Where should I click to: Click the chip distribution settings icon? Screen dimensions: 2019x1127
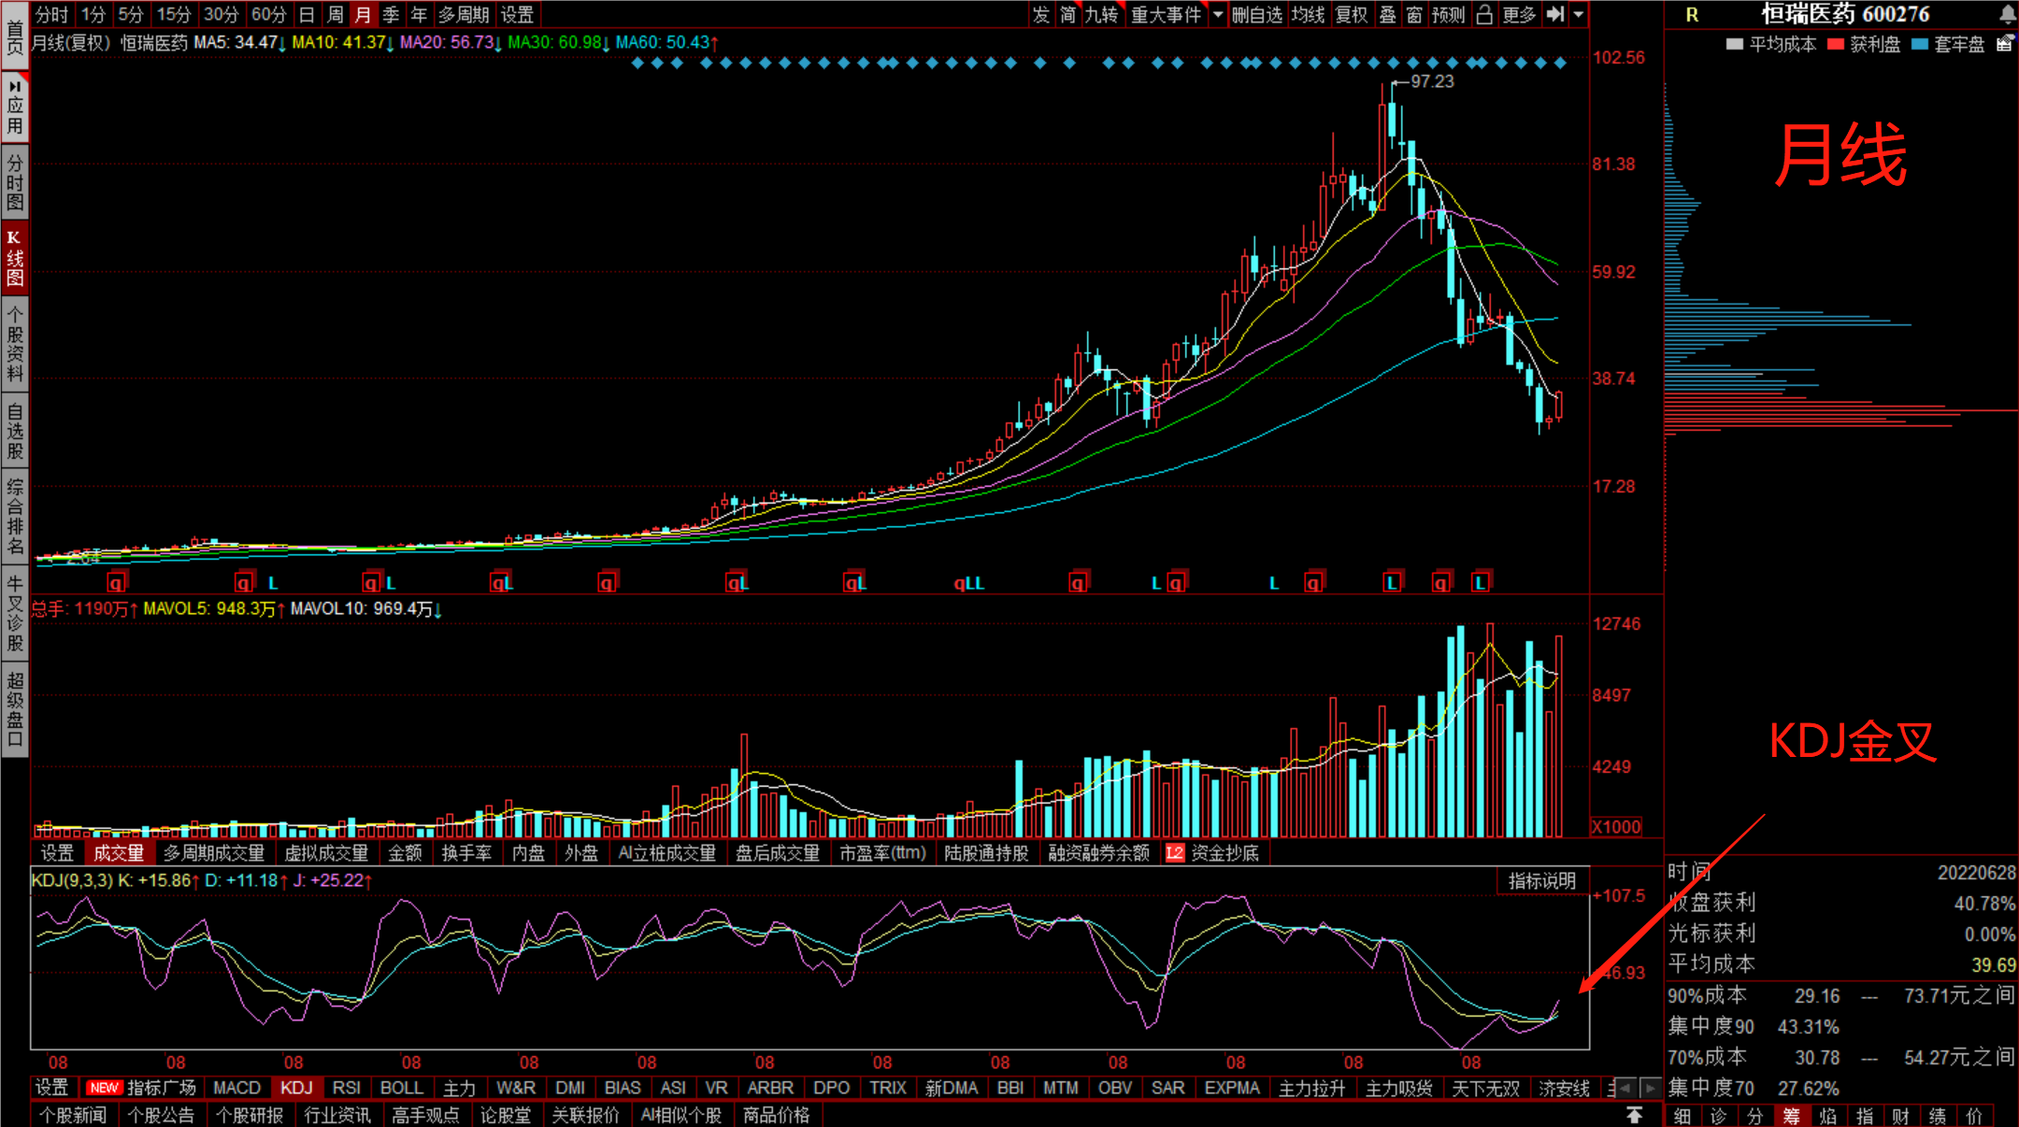(2004, 43)
